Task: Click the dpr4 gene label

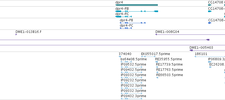Action: tap(119, 2)
